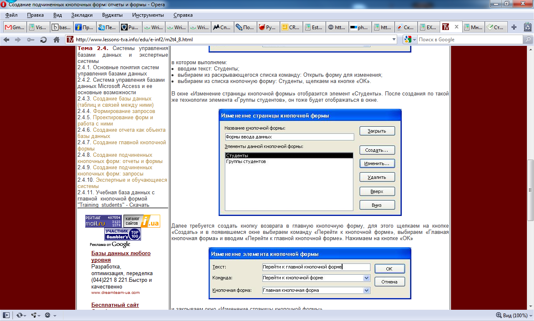Open the Инструменты menu
This screenshot has width=534, height=321.
(x=148, y=15)
